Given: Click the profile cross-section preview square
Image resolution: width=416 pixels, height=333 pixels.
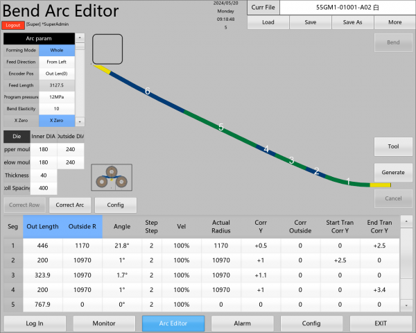Looking at the screenshot, I should pos(107,48).
